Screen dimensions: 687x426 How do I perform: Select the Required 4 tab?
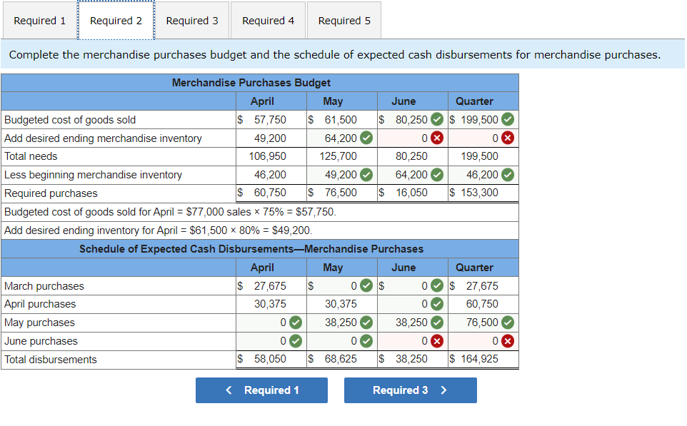tap(268, 20)
